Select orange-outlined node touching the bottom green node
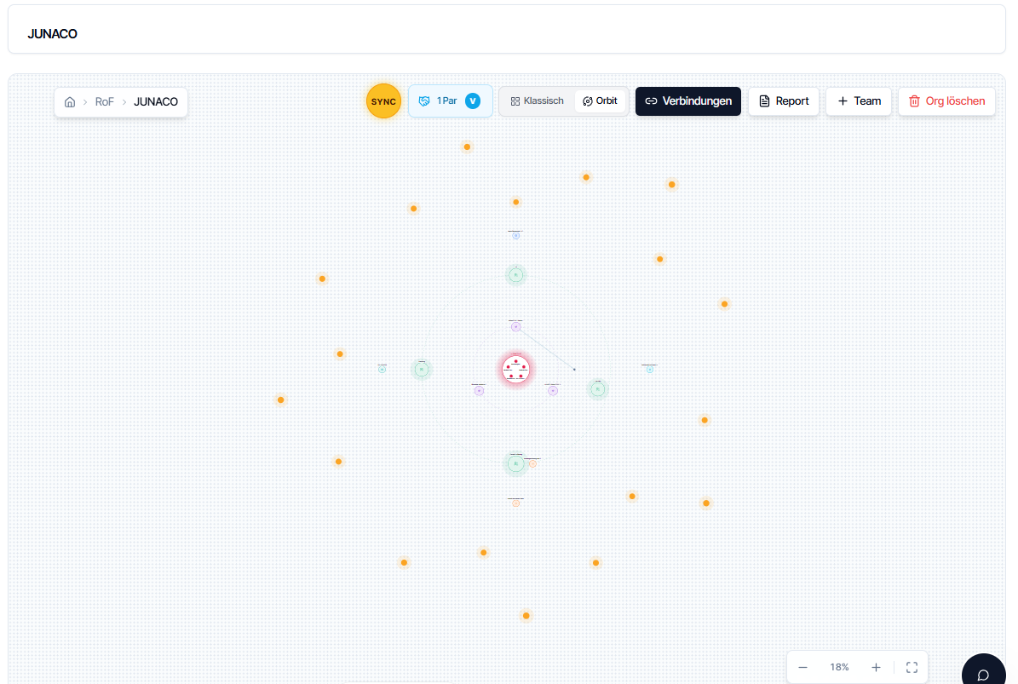The image size is (1018, 684). [x=533, y=464]
